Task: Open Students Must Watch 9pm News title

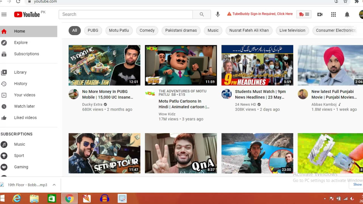Action: pos(260,94)
